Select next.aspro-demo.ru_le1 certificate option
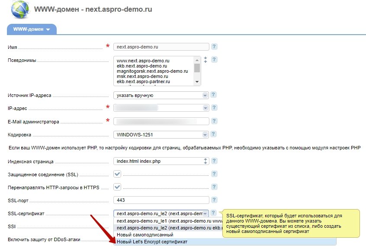Viewport: 366px width, 252px height. tap(168, 221)
